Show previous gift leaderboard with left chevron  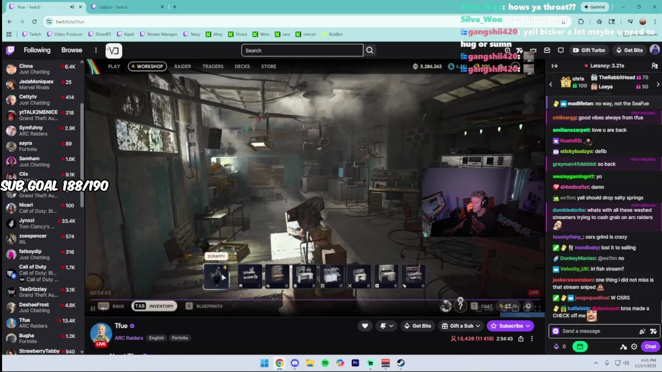pos(551,84)
